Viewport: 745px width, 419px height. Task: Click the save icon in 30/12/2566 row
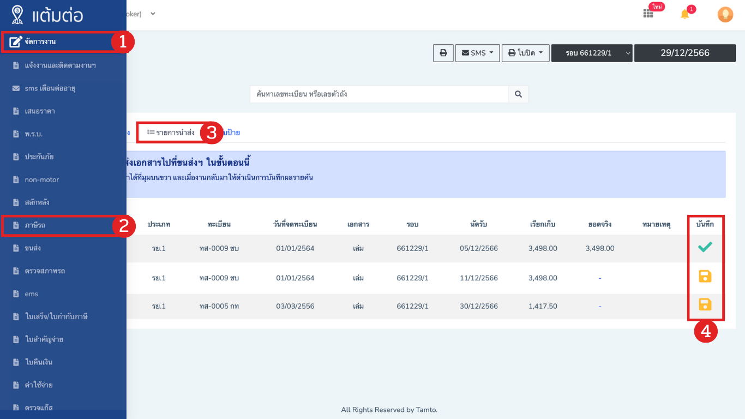[x=705, y=304]
